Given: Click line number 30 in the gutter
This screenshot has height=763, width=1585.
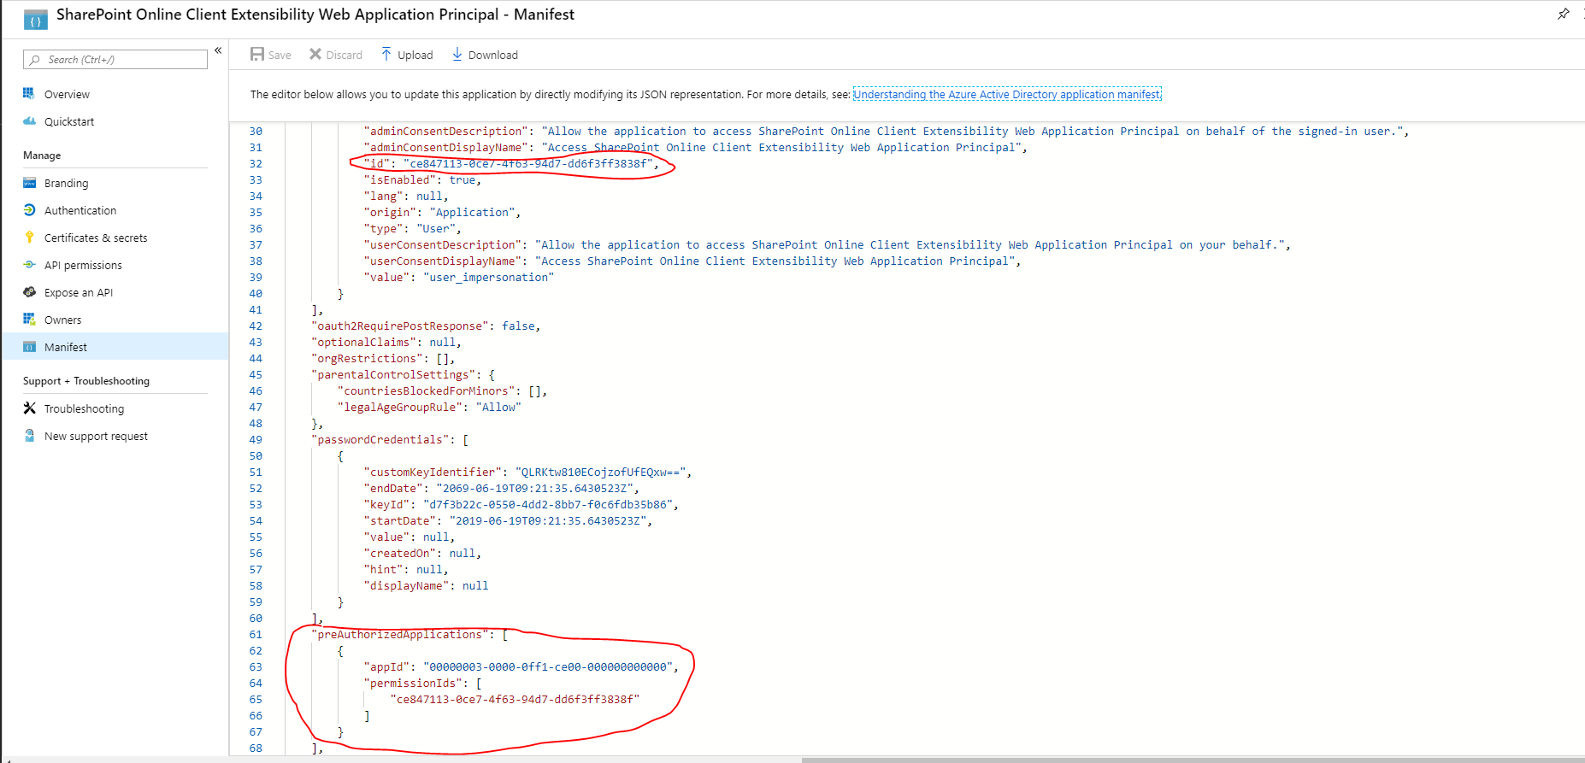Looking at the screenshot, I should tap(256, 131).
